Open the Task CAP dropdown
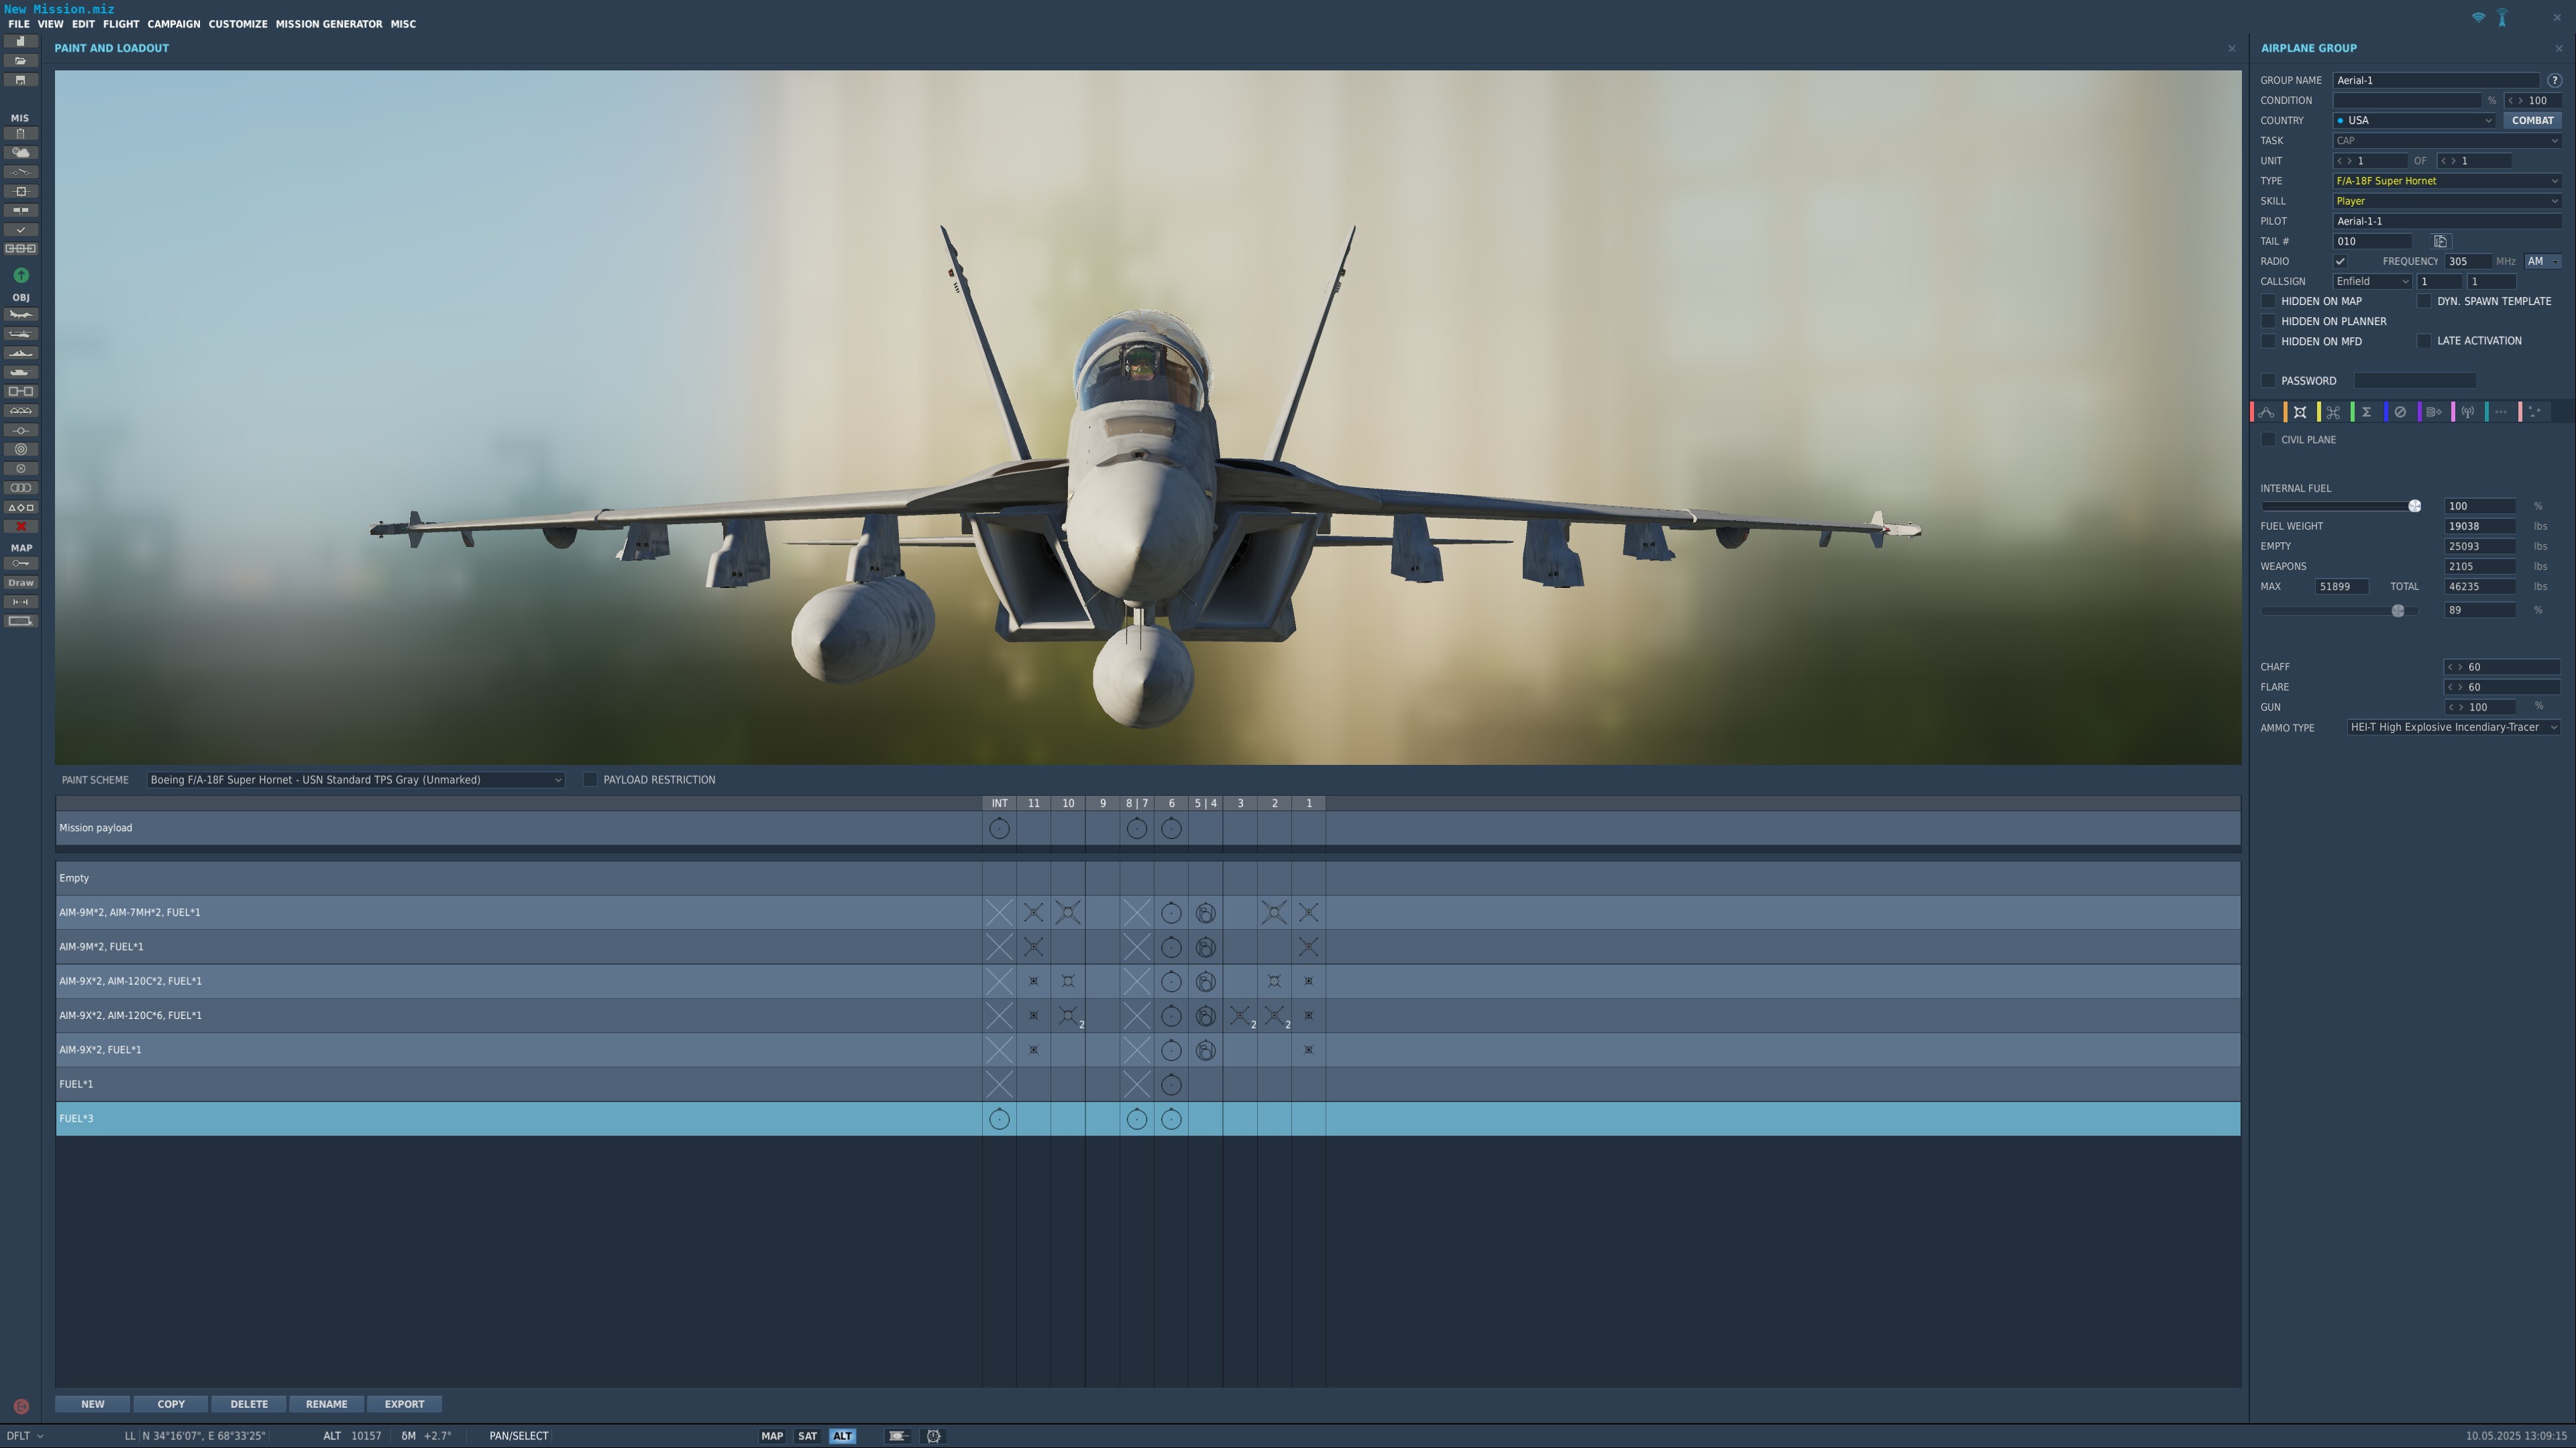 [x=2447, y=141]
